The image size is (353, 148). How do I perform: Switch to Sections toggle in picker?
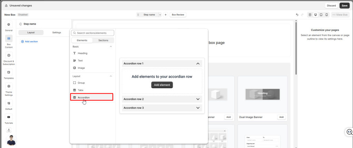click(x=103, y=40)
